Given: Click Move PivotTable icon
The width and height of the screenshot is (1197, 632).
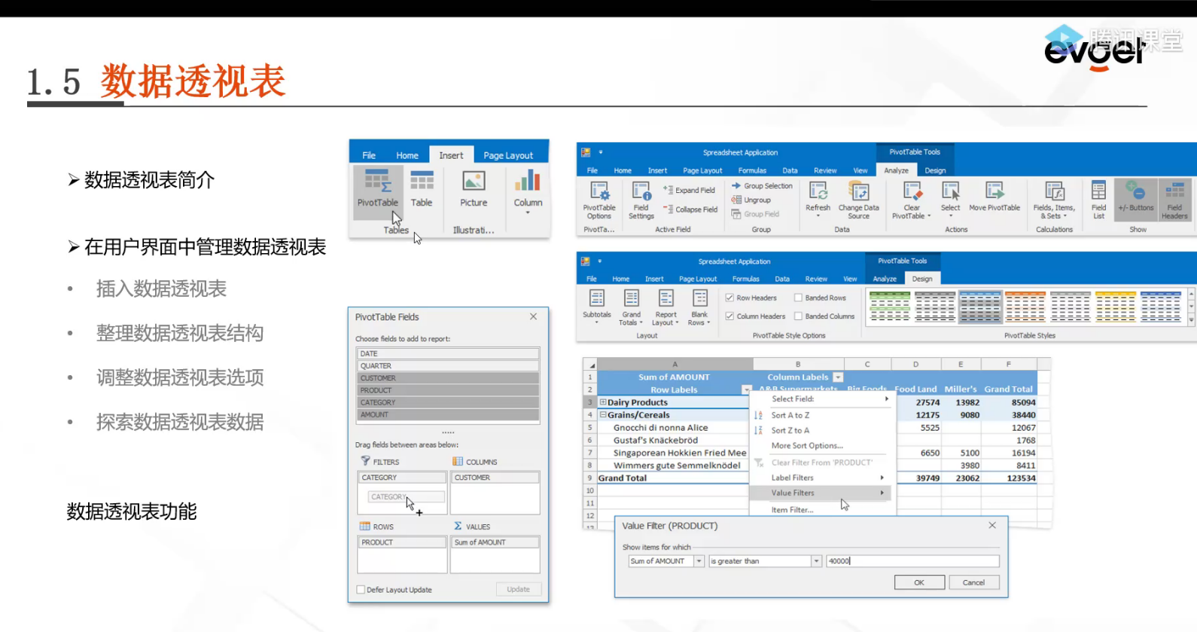Looking at the screenshot, I should [x=994, y=197].
